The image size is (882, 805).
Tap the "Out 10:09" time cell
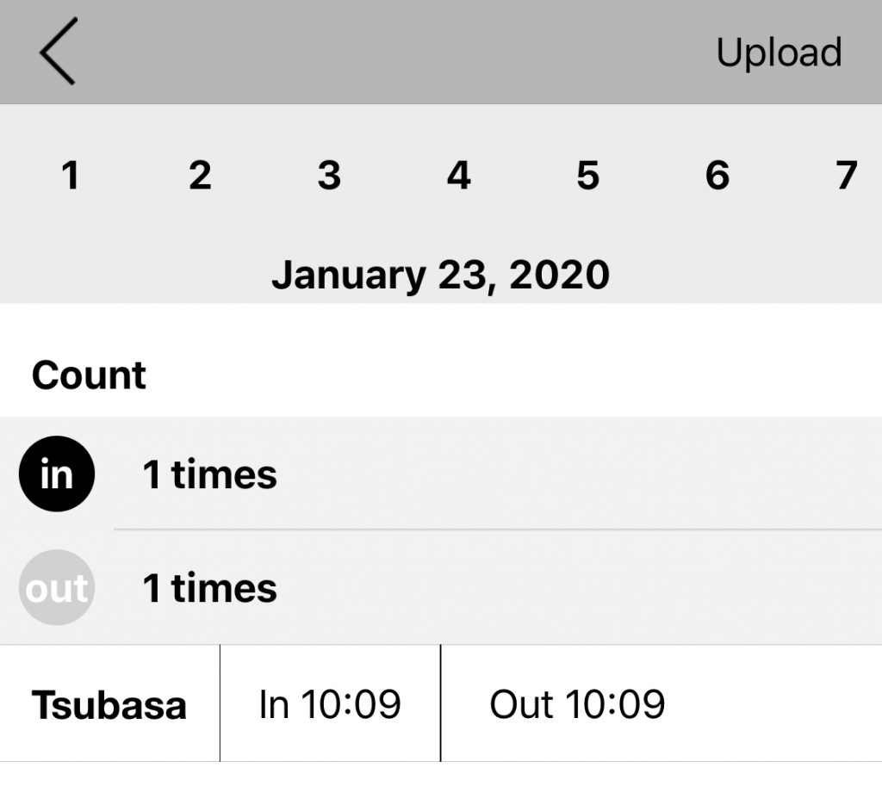click(577, 704)
